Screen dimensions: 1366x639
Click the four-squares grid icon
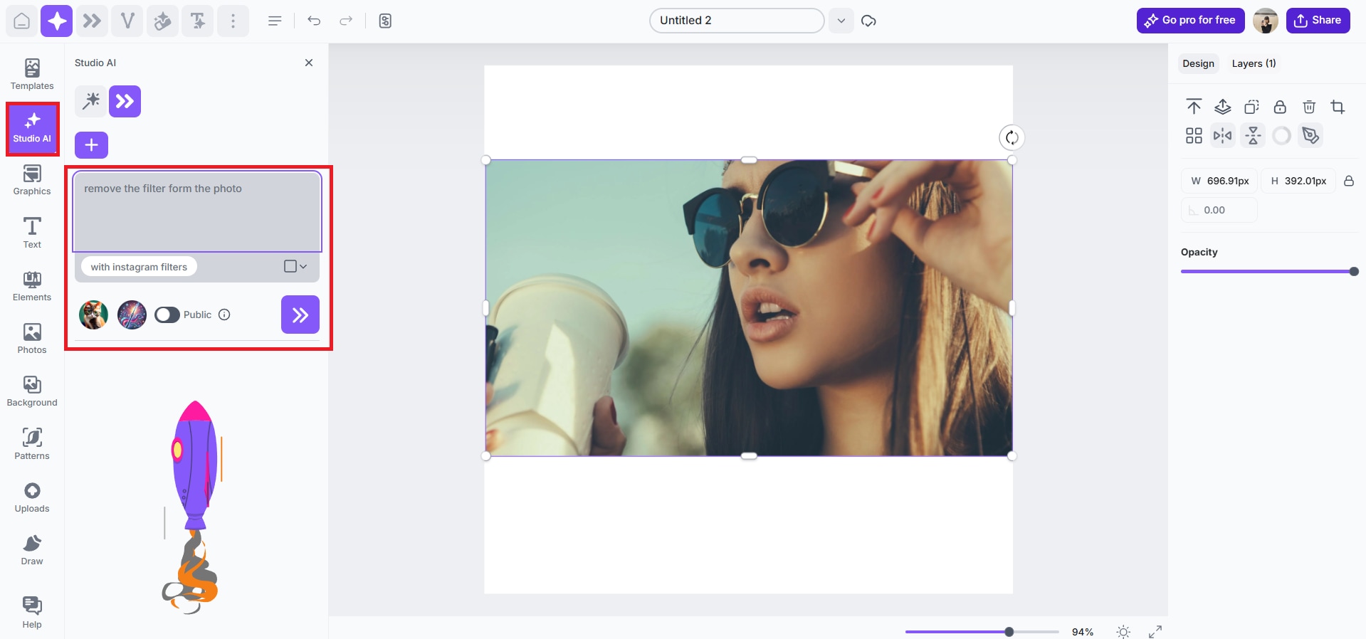point(1194,135)
